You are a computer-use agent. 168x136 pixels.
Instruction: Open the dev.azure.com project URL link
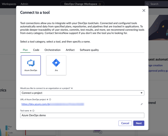[x=53, y=104]
